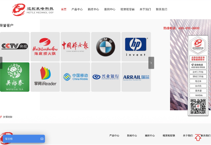The image size is (211, 145).
Task: Click footer link 租赁和促销
Action: pos(169,136)
